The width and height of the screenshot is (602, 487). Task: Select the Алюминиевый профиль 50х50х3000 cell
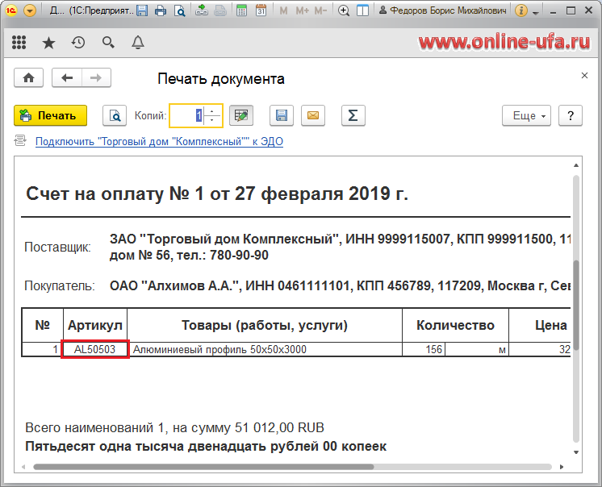point(265,349)
